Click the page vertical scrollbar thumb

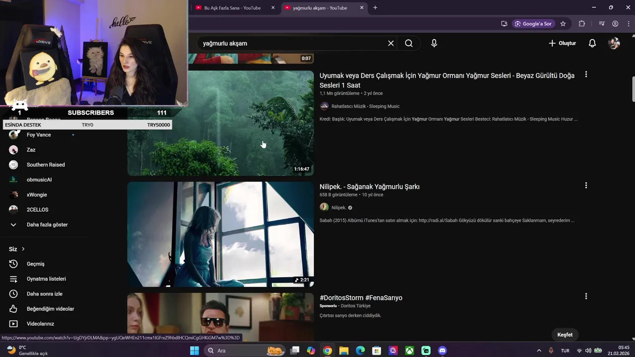pyautogui.click(x=633, y=88)
